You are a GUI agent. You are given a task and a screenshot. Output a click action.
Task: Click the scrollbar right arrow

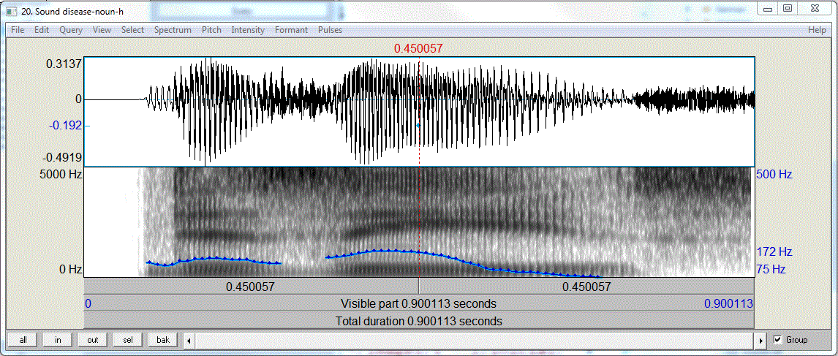coord(762,340)
